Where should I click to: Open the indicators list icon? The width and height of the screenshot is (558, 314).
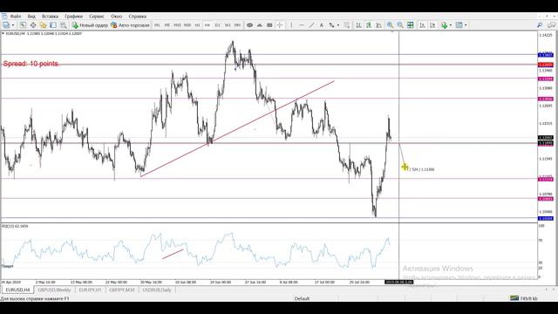pyautogui.click(x=444, y=25)
